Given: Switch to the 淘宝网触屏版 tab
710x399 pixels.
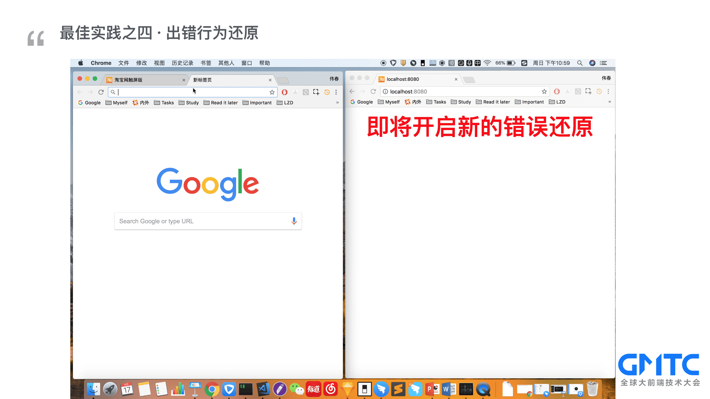Looking at the screenshot, I should [145, 80].
